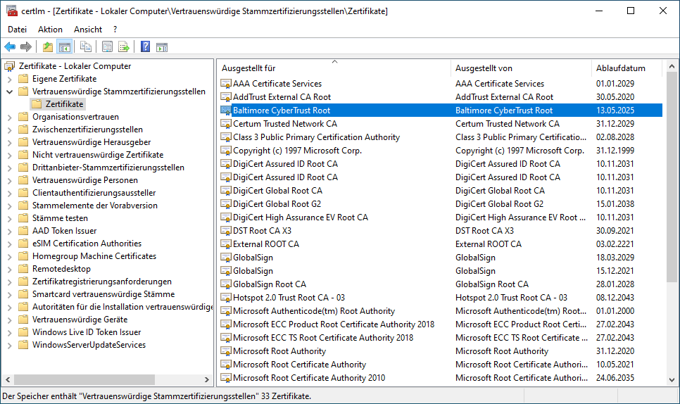Open the Aktion menu
The width and height of the screenshot is (680, 404).
point(50,30)
